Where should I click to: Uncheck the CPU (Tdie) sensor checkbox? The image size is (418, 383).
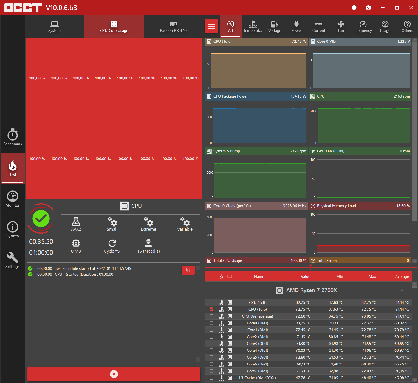(211, 309)
